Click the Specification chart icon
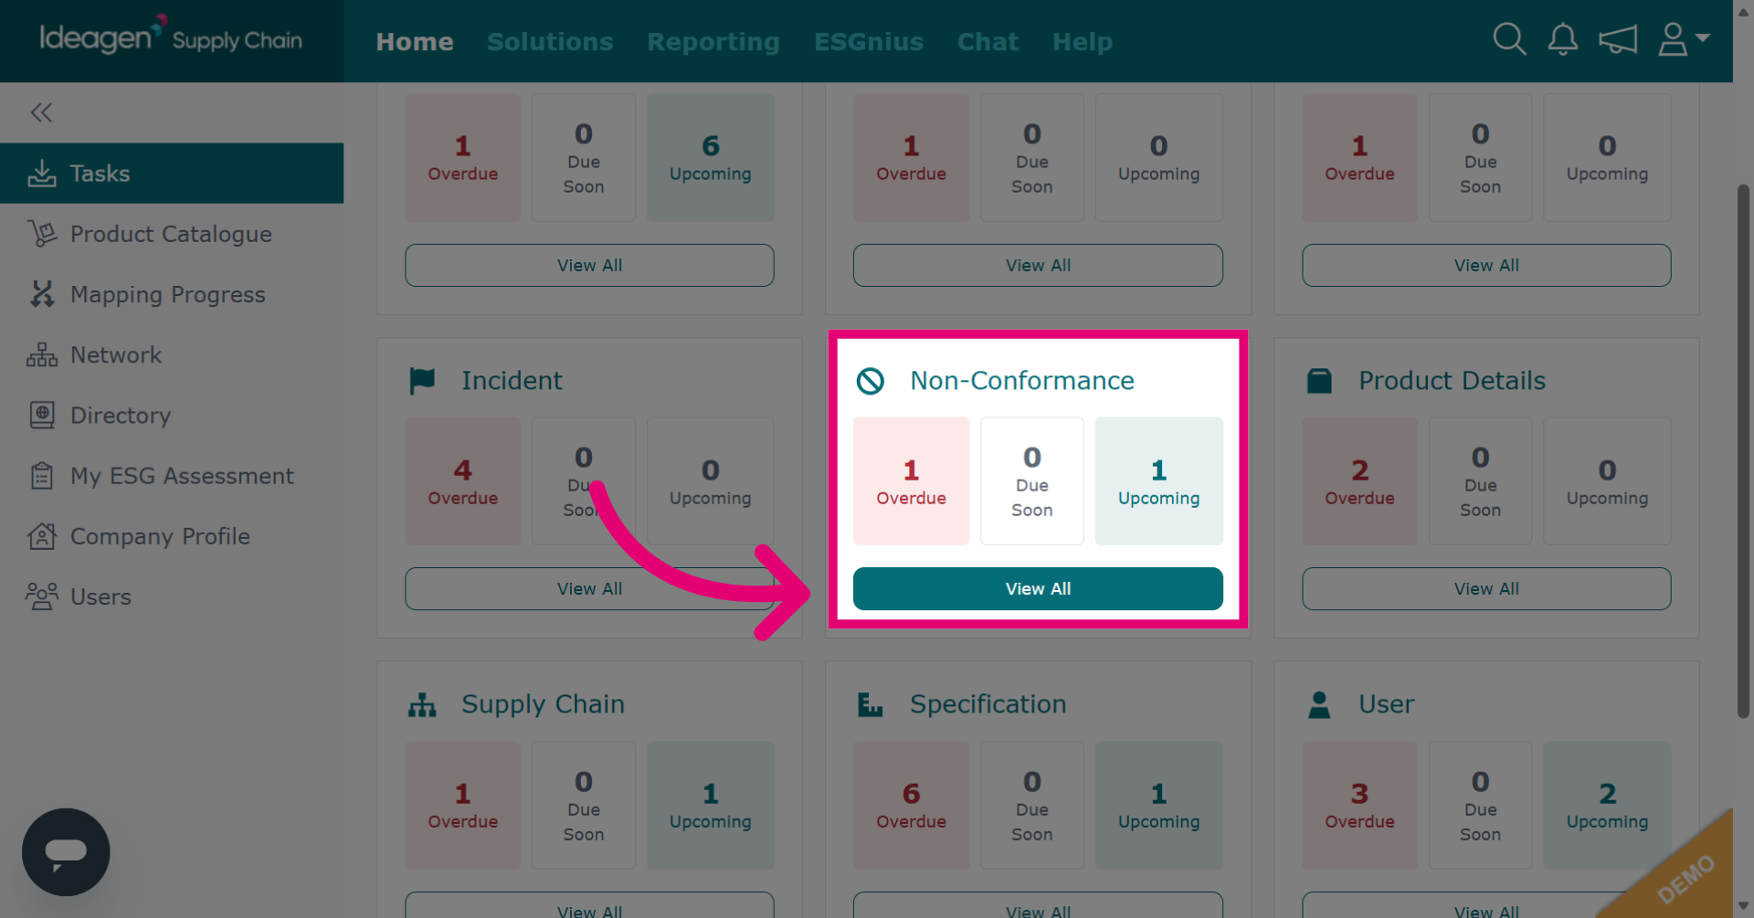 coord(871,704)
